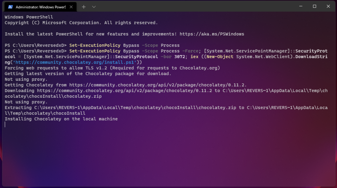Expand the new tab profile dropdown

94,7
